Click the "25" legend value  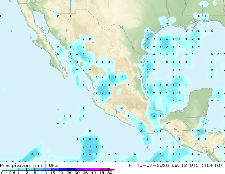69,173
